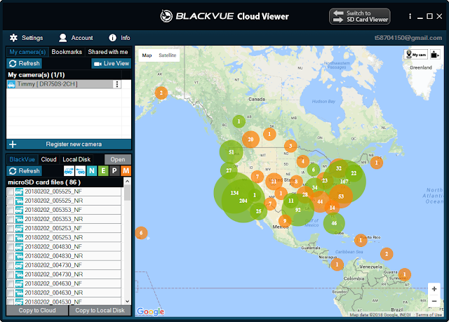449x322 pixels.
Task: Open the Terms of Use link
Action: coord(429,314)
